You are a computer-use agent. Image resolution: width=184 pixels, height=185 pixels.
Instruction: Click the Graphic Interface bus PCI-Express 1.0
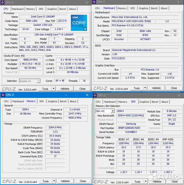150,70
